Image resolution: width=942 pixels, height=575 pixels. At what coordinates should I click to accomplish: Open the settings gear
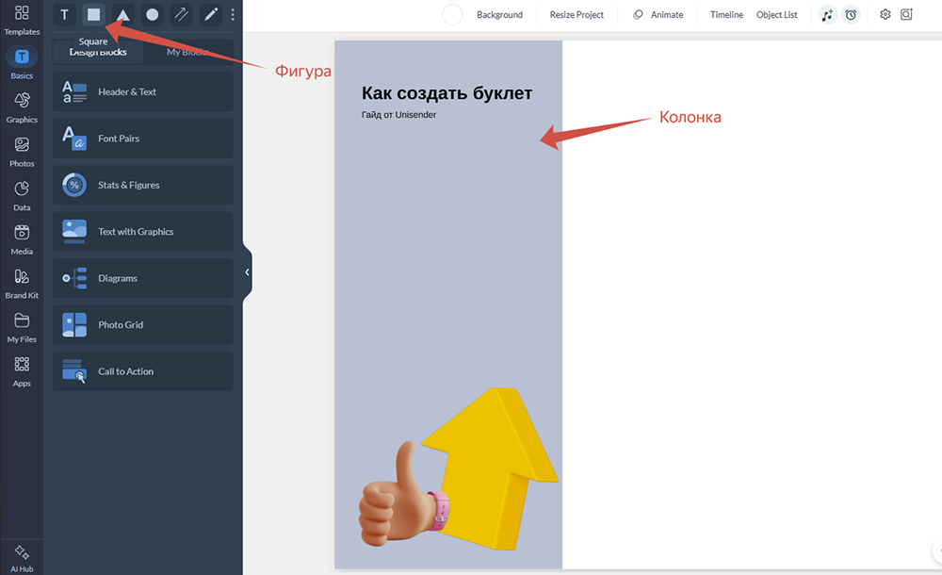click(x=885, y=14)
